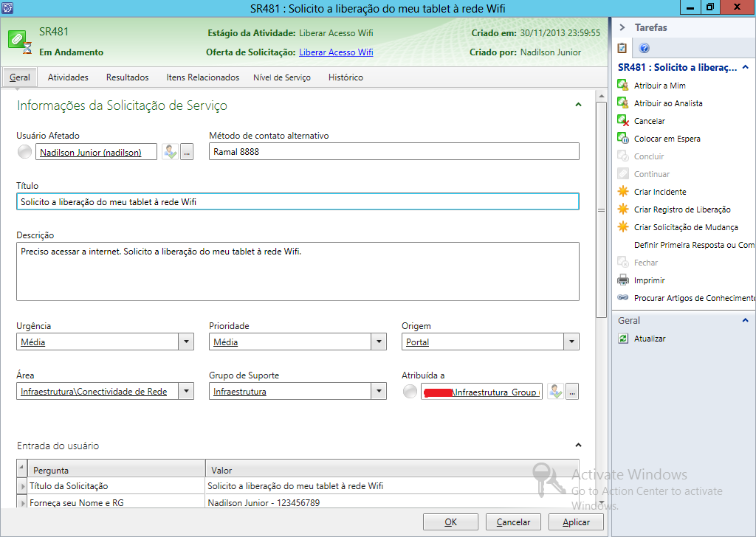Click the presence indicator next to Atribuída a
This screenshot has width=756, height=537.
tap(410, 392)
